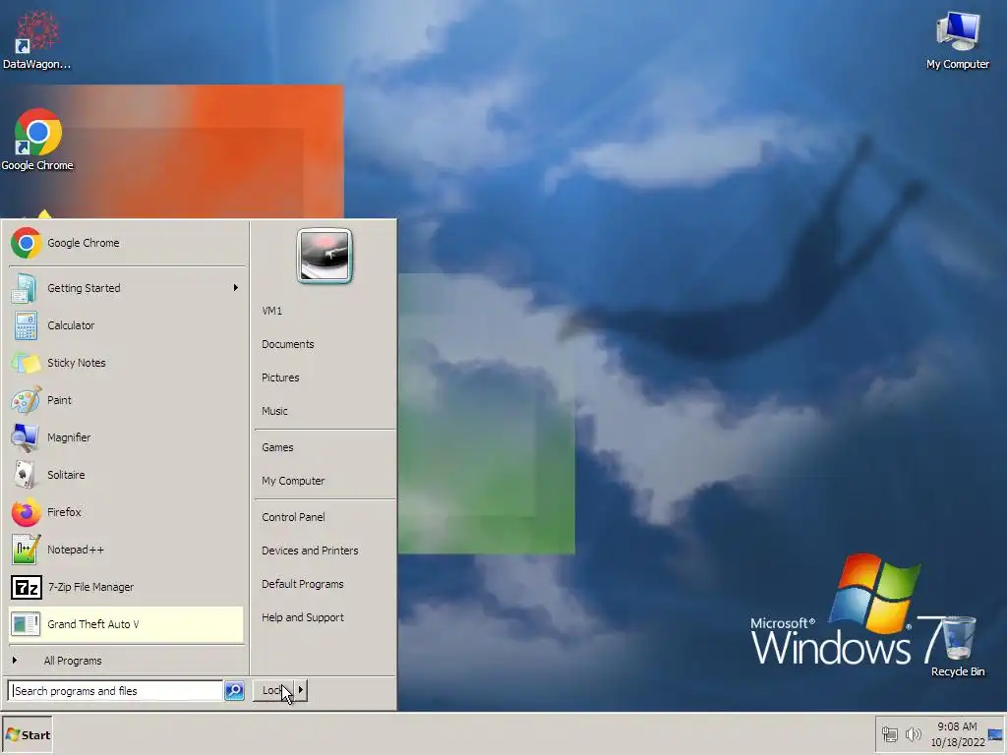Click the 7-Zip File Manager label
This screenshot has height=755, width=1007.
coord(90,587)
